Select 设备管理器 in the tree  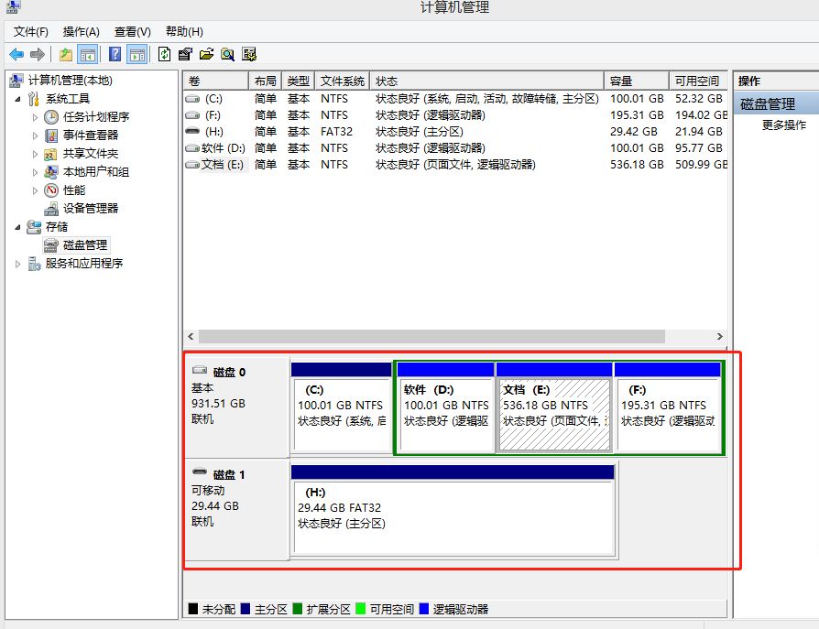point(91,208)
